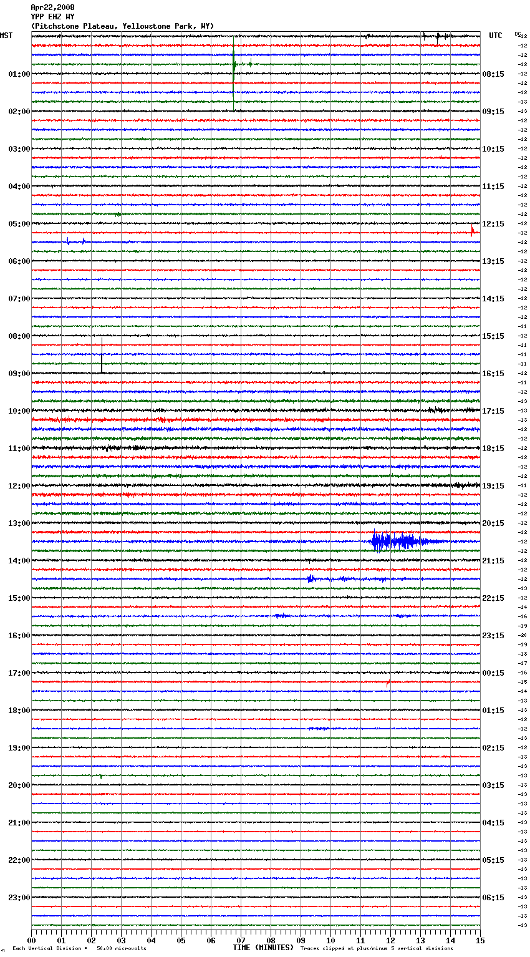Viewport: 530px width, 957px height.
Task: Click minute 11 on the time axis
Action: [x=360, y=940]
